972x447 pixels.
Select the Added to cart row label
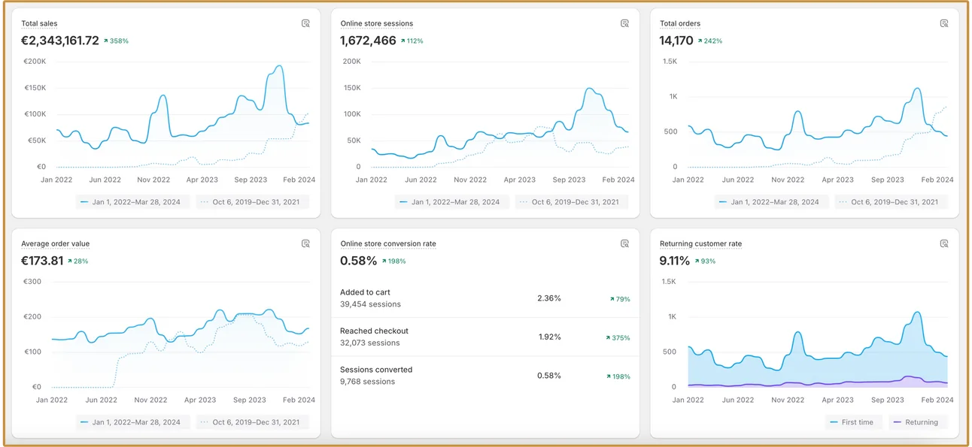pyautogui.click(x=365, y=292)
